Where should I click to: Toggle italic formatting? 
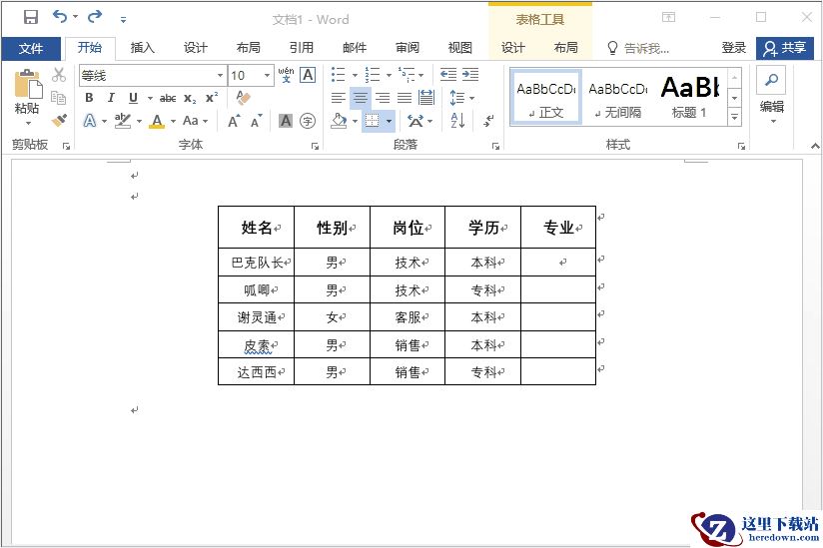point(111,98)
